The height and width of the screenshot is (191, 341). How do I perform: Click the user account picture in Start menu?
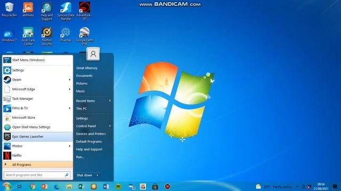point(93,54)
